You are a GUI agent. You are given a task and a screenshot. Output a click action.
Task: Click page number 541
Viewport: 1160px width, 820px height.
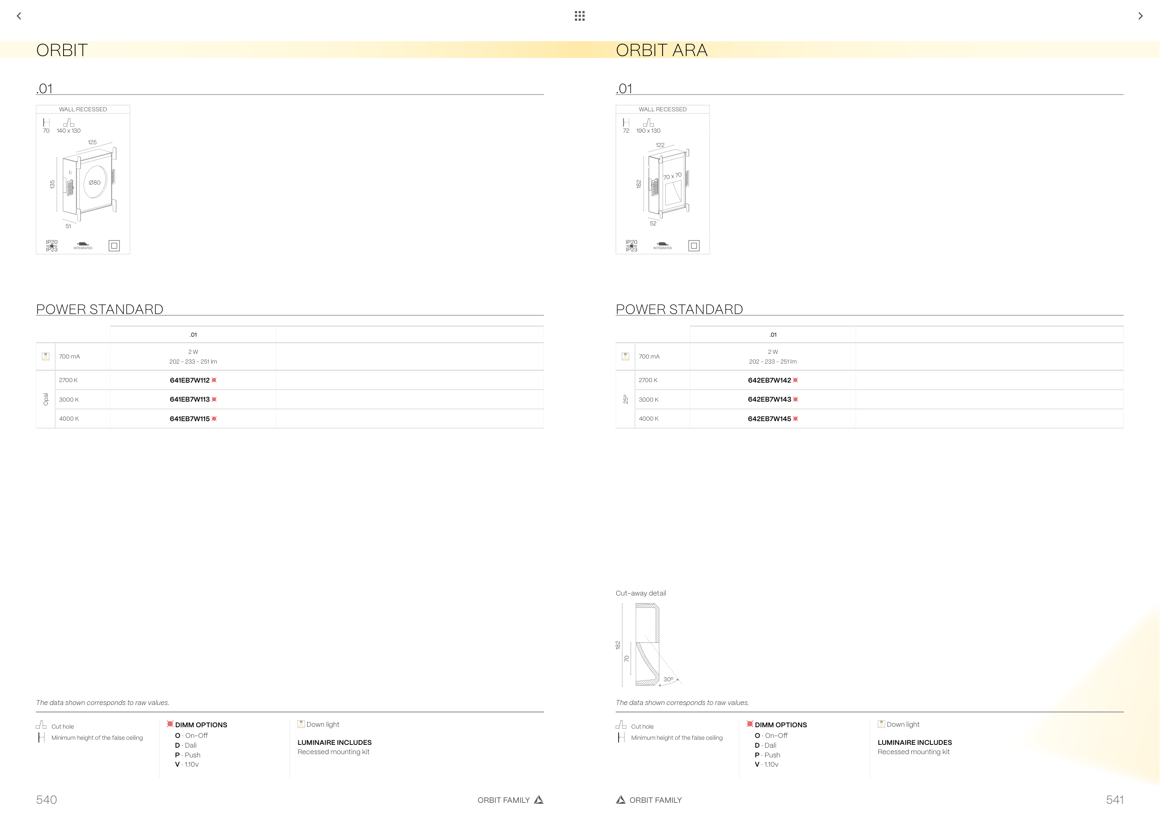[1115, 800]
